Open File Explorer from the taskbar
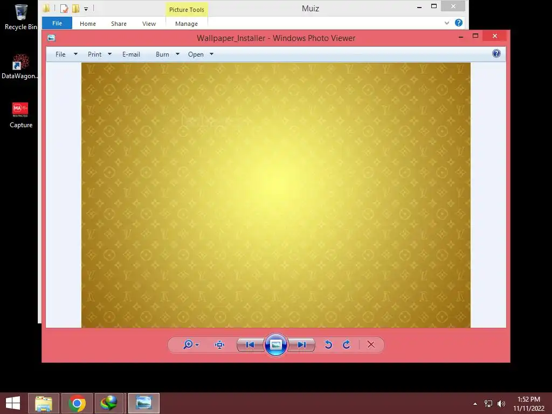 coord(44,403)
